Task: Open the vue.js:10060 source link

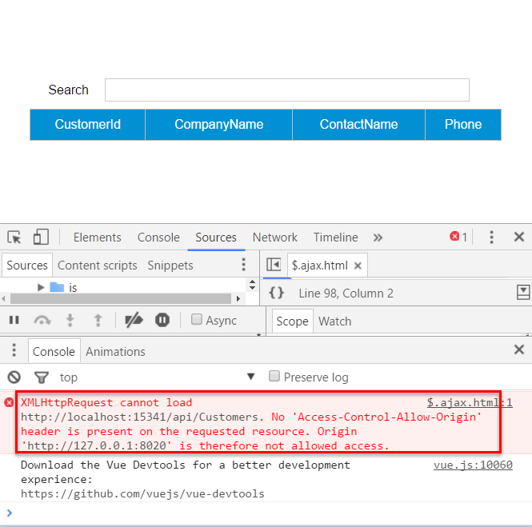Action: click(473, 465)
